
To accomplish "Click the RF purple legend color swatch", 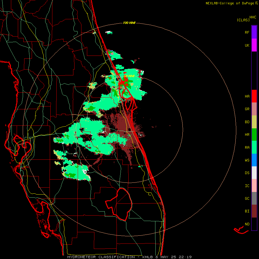I will [254, 32].
